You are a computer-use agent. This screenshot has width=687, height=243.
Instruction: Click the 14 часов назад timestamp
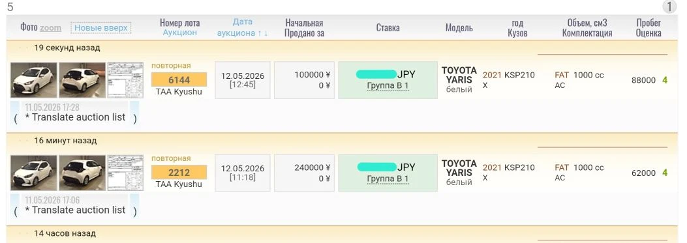click(65, 233)
